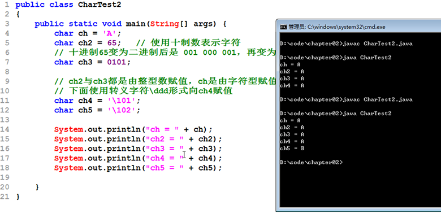Click line number 1 in the gutter

[7, 5]
